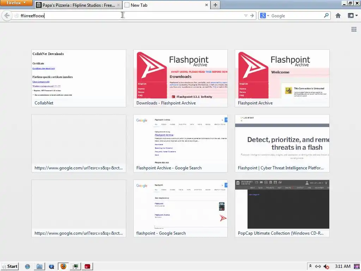Click the Flashpoint | Cyber Threat Intelligence tile label
361x271 pixels.
[281, 168]
